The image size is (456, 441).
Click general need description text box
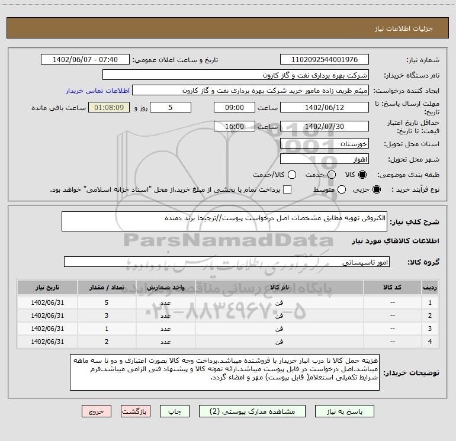click(224, 221)
